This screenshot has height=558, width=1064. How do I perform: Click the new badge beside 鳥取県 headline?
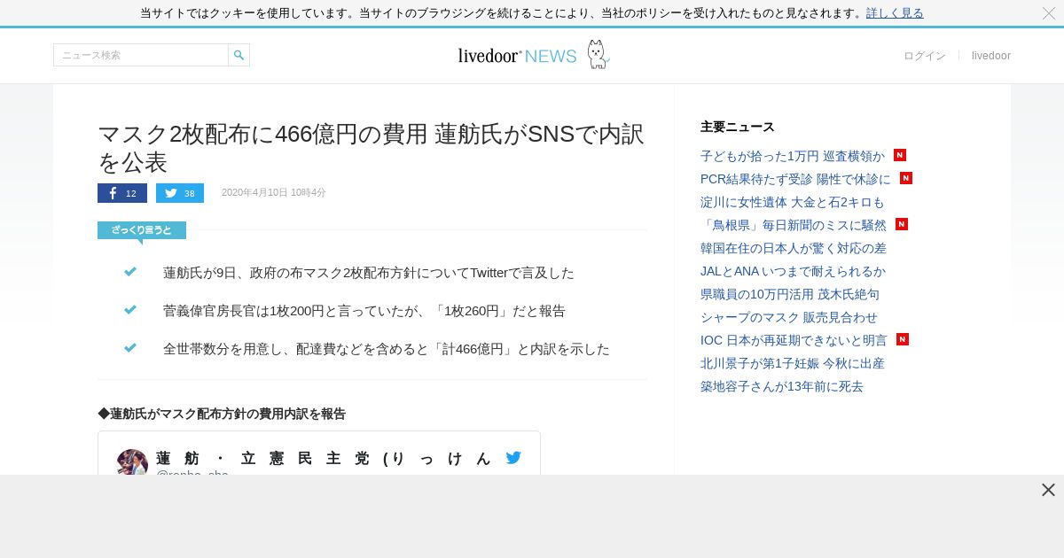click(x=902, y=224)
